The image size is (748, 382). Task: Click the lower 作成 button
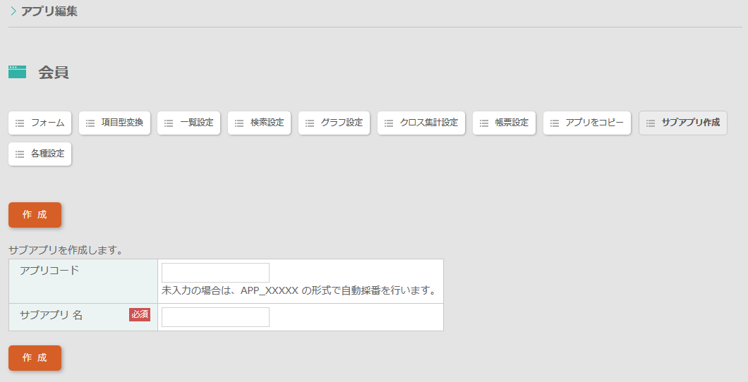pos(35,358)
